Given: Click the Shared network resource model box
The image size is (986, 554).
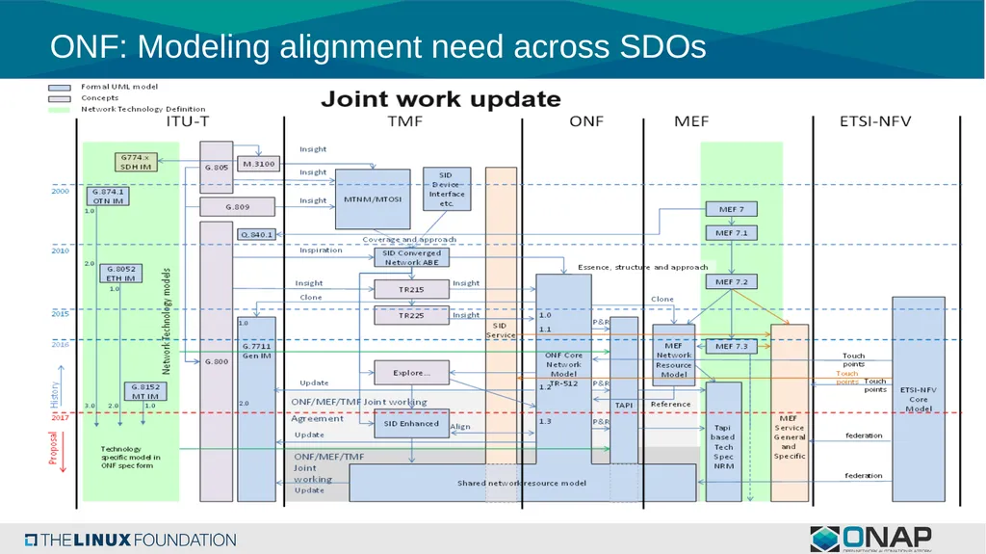Looking at the screenshot, I should pyautogui.click(x=522, y=483).
